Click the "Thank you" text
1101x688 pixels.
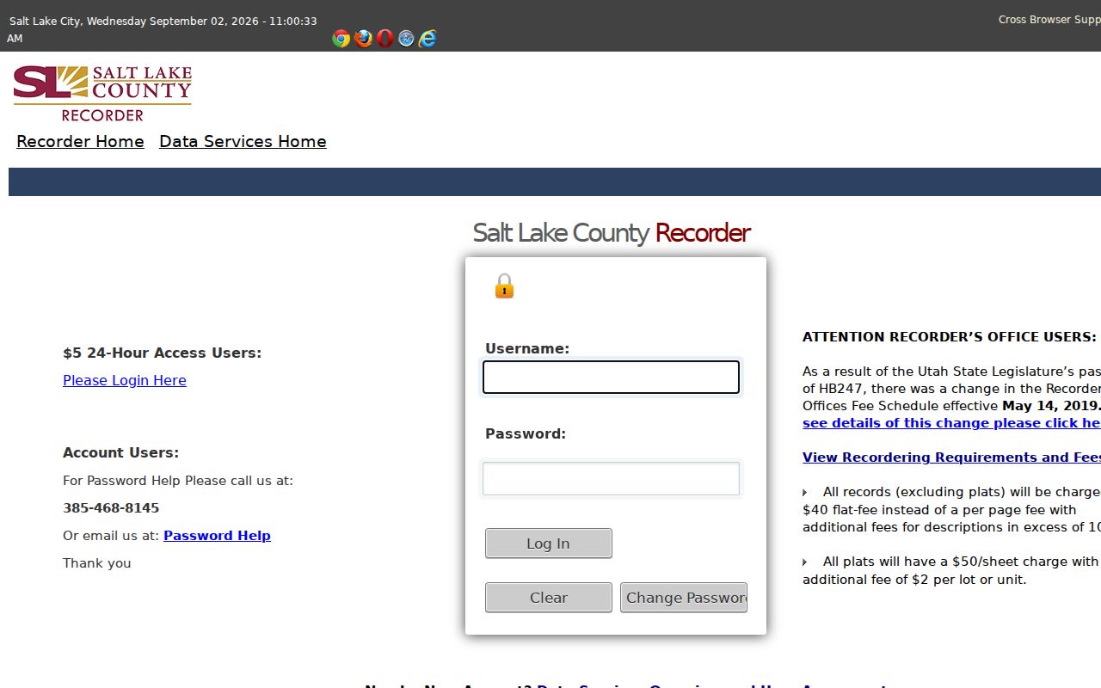[97, 563]
